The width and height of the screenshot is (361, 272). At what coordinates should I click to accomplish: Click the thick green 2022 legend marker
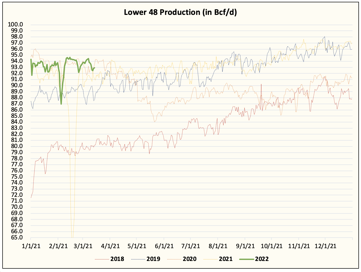[x=246, y=259]
